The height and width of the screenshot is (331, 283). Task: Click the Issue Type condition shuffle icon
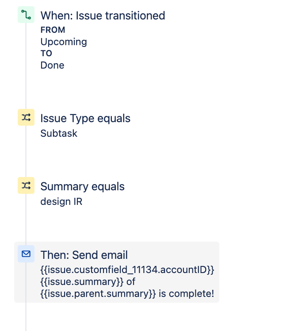click(x=26, y=117)
